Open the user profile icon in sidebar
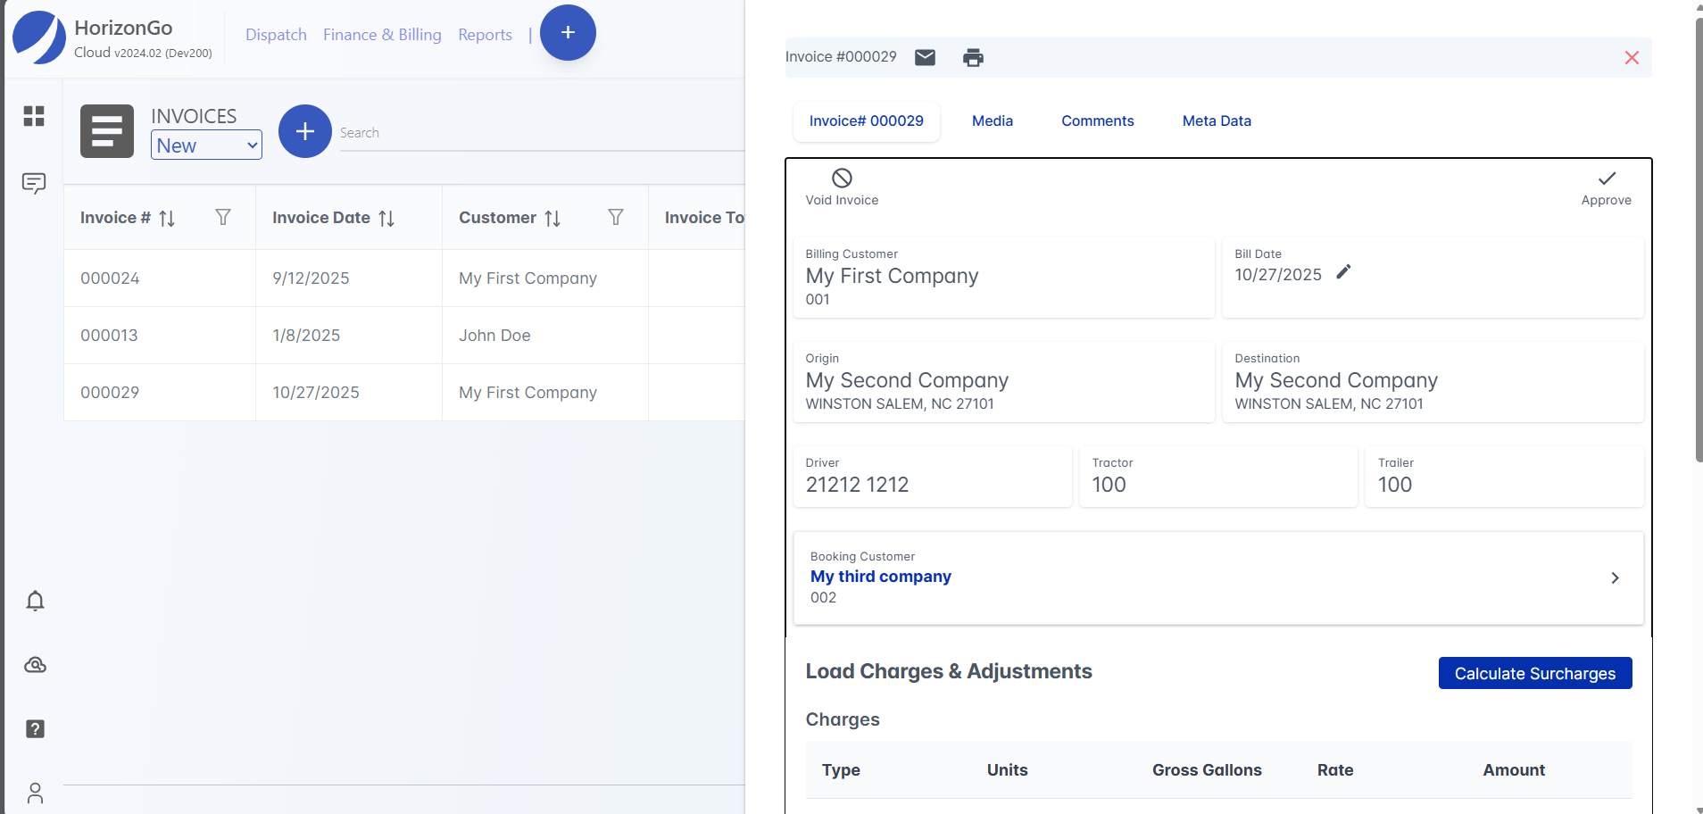Viewport: 1703px width, 814px height. (35, 793)
